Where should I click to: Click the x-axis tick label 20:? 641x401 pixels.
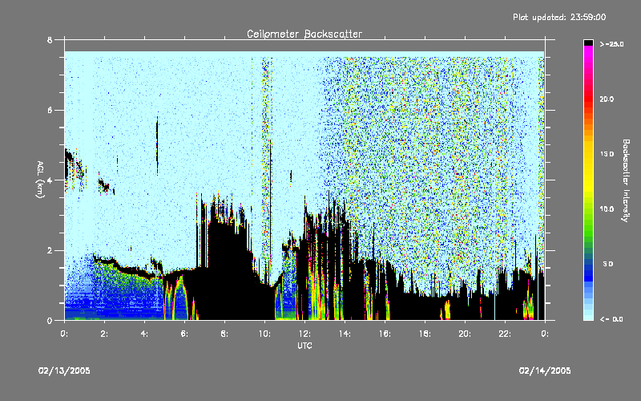tap(465, 334)
